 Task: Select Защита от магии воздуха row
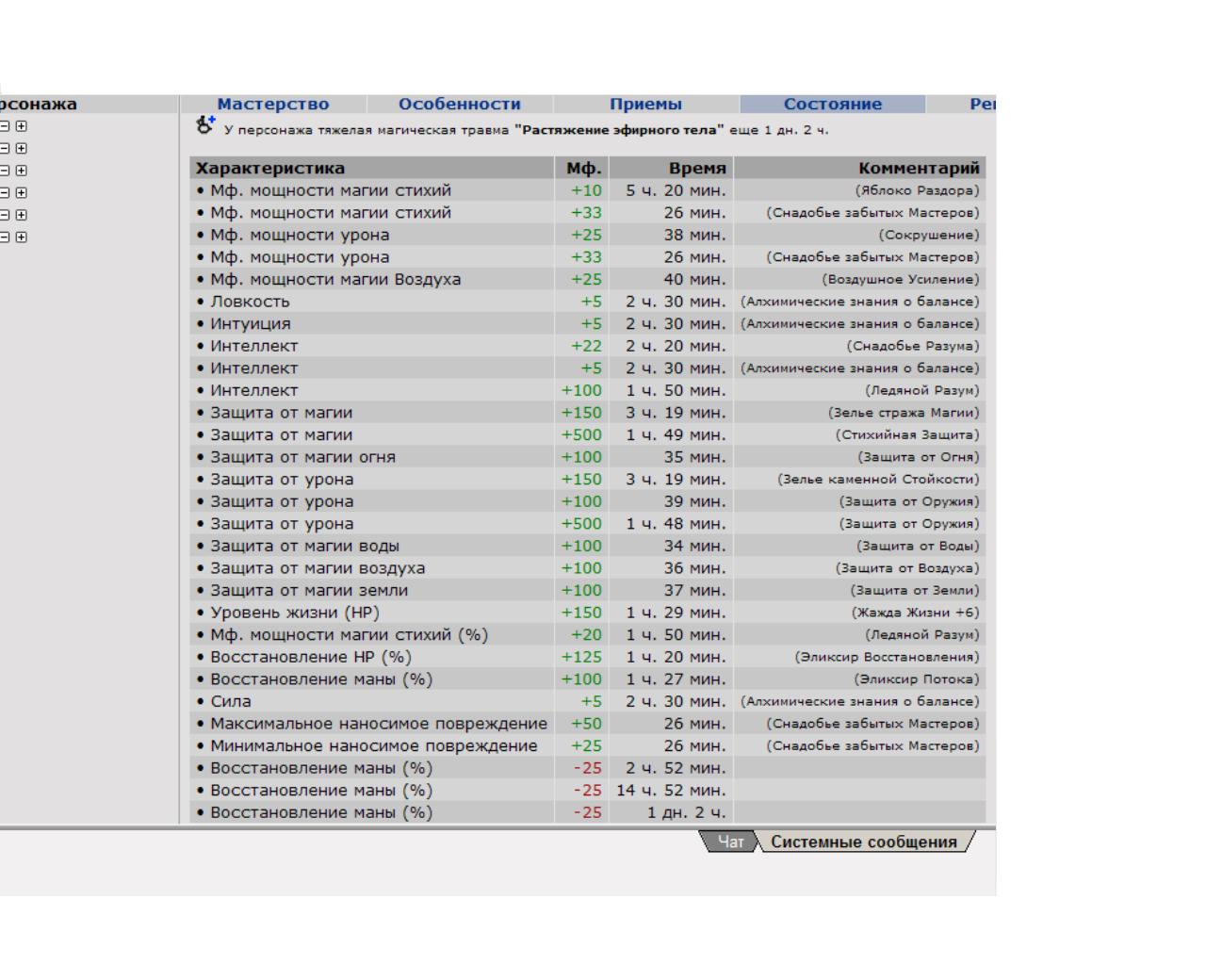[x=588, y=568]
